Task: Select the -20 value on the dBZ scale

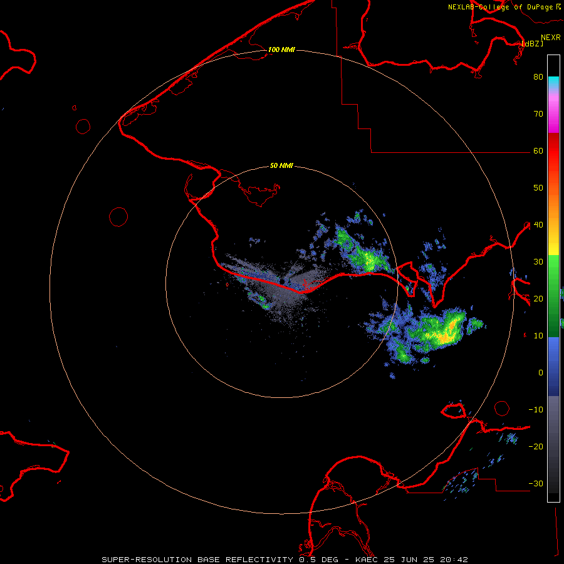Action: [536, 447]
